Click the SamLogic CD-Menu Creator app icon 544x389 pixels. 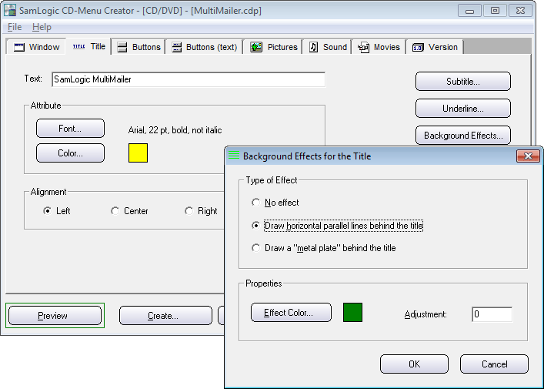click(x=10, y=10)
